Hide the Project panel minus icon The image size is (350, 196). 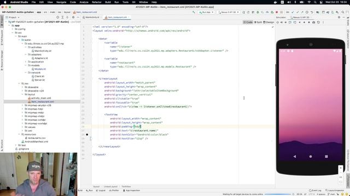pos(78,17)
